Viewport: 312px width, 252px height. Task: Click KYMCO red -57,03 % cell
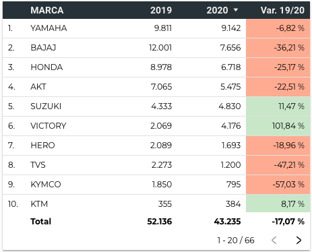point(278,185)
